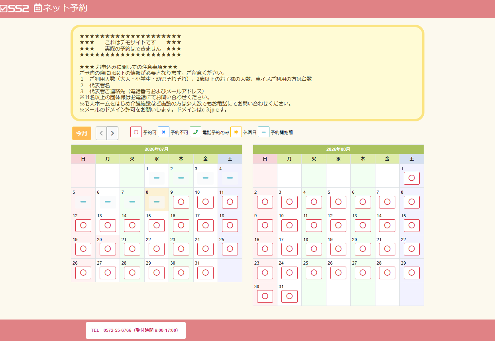The width and height of the screenshot is (495, 341).
Task: Click the dash icon on July 1
Action: [x=157, y=178]
